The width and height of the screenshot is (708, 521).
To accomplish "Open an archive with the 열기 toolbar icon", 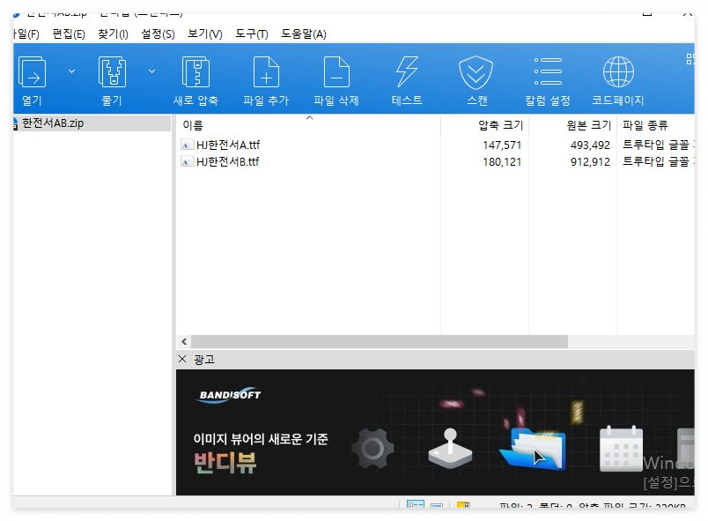I will [x=32, y=78].
